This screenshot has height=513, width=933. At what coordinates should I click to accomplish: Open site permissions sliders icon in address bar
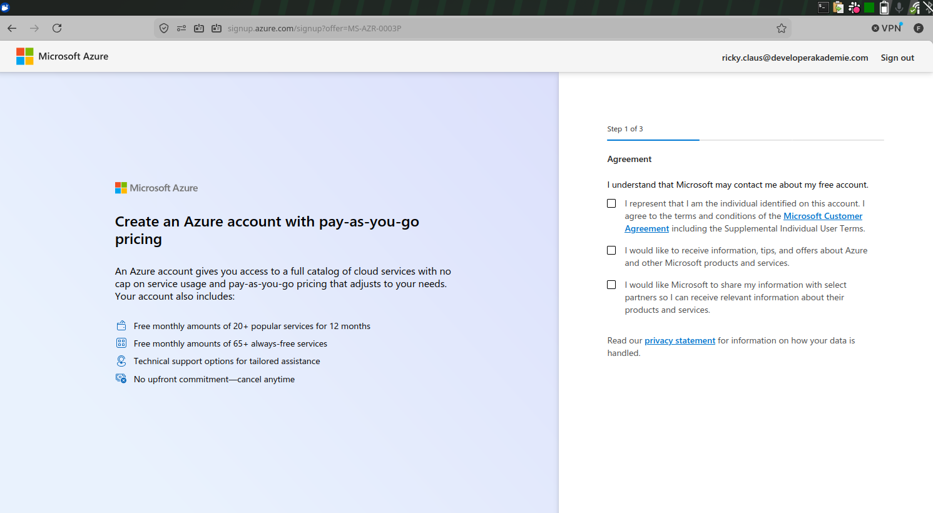coord(181,28)
